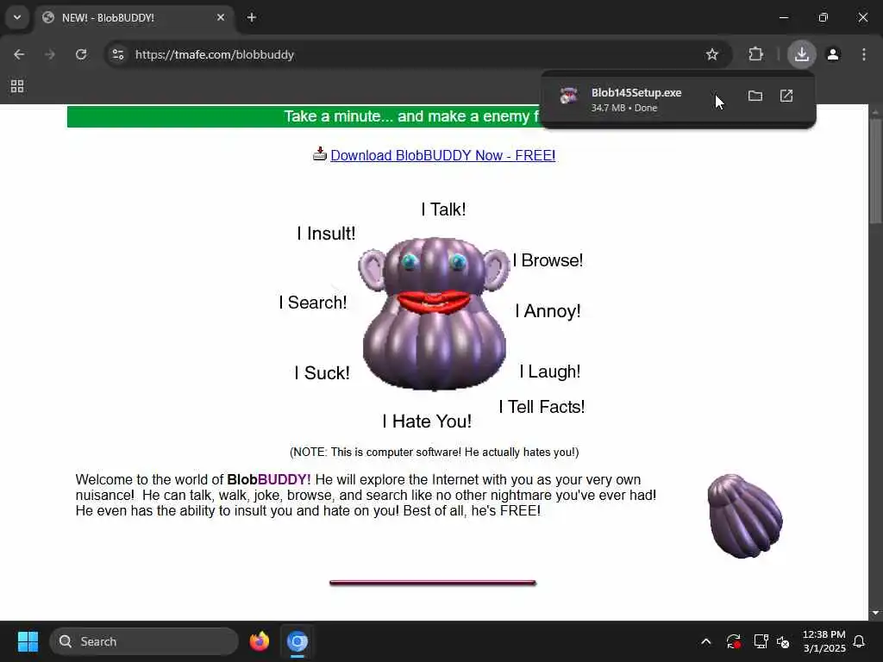
Task: Click the download icon beside the link
Action: 320,153
